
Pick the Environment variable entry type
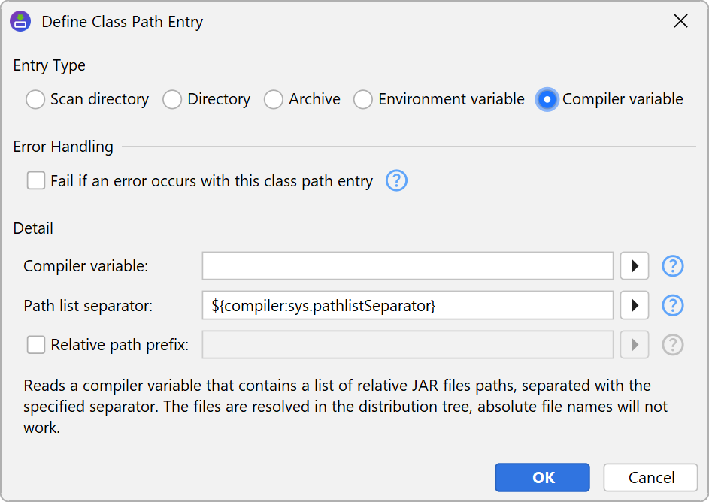[x=363, y=99]
